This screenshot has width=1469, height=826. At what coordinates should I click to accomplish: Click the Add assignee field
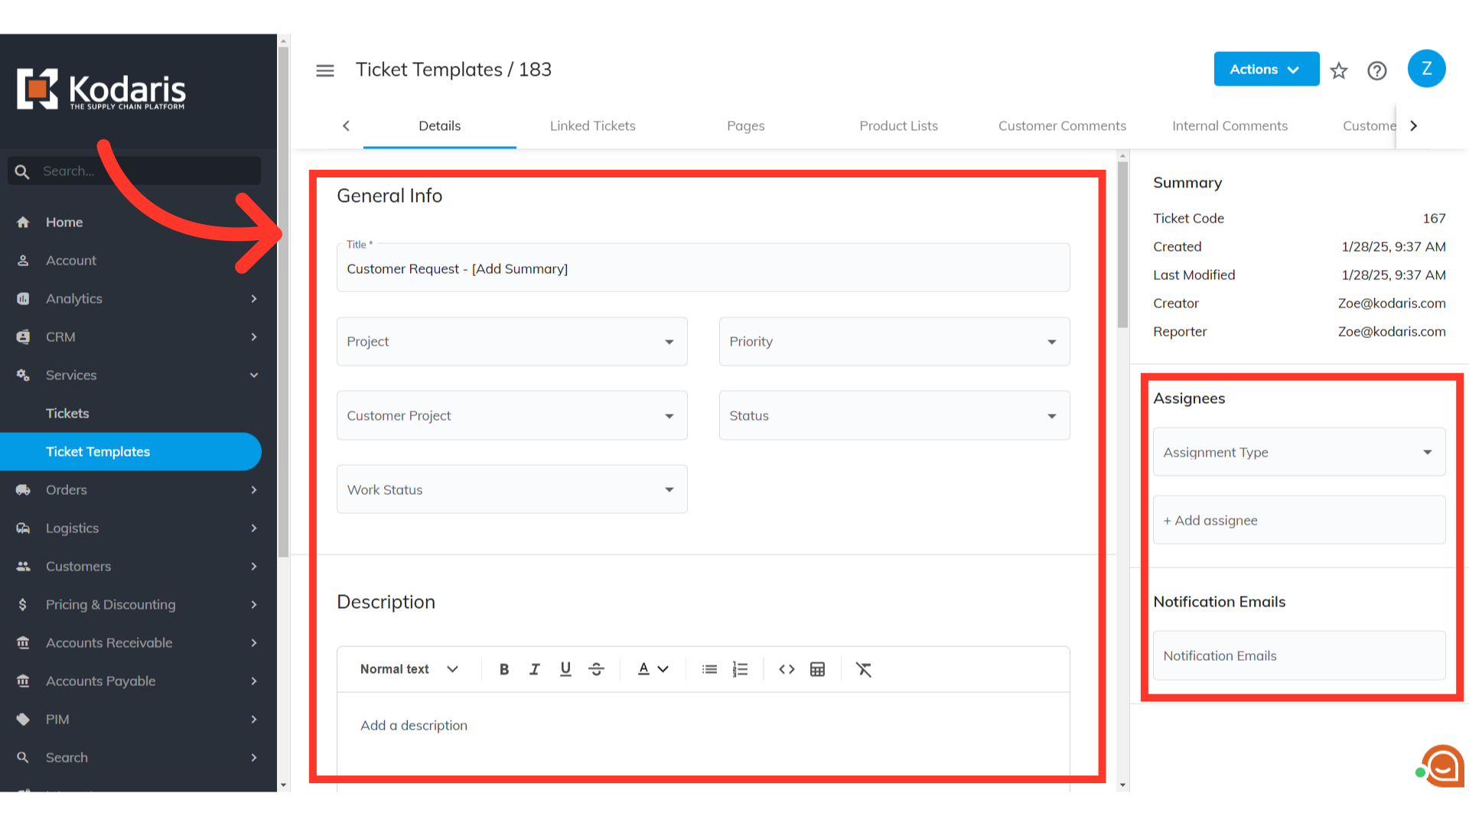click(x=1298, y=520)
